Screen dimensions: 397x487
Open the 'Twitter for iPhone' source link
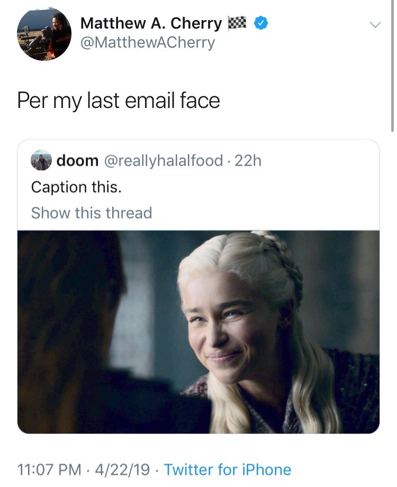[x=228, y=470]
